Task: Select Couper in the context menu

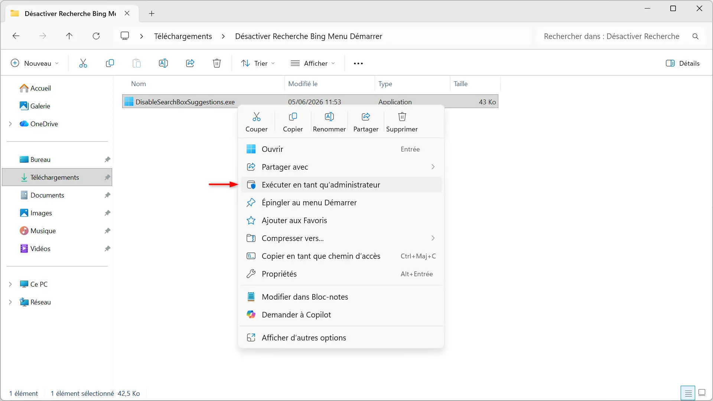Action: pos(257,122)
